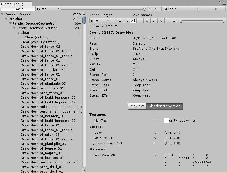The height and width of the screenshot is (173, 227).
Task: Step to the next frame event
Action: point(216,9)
